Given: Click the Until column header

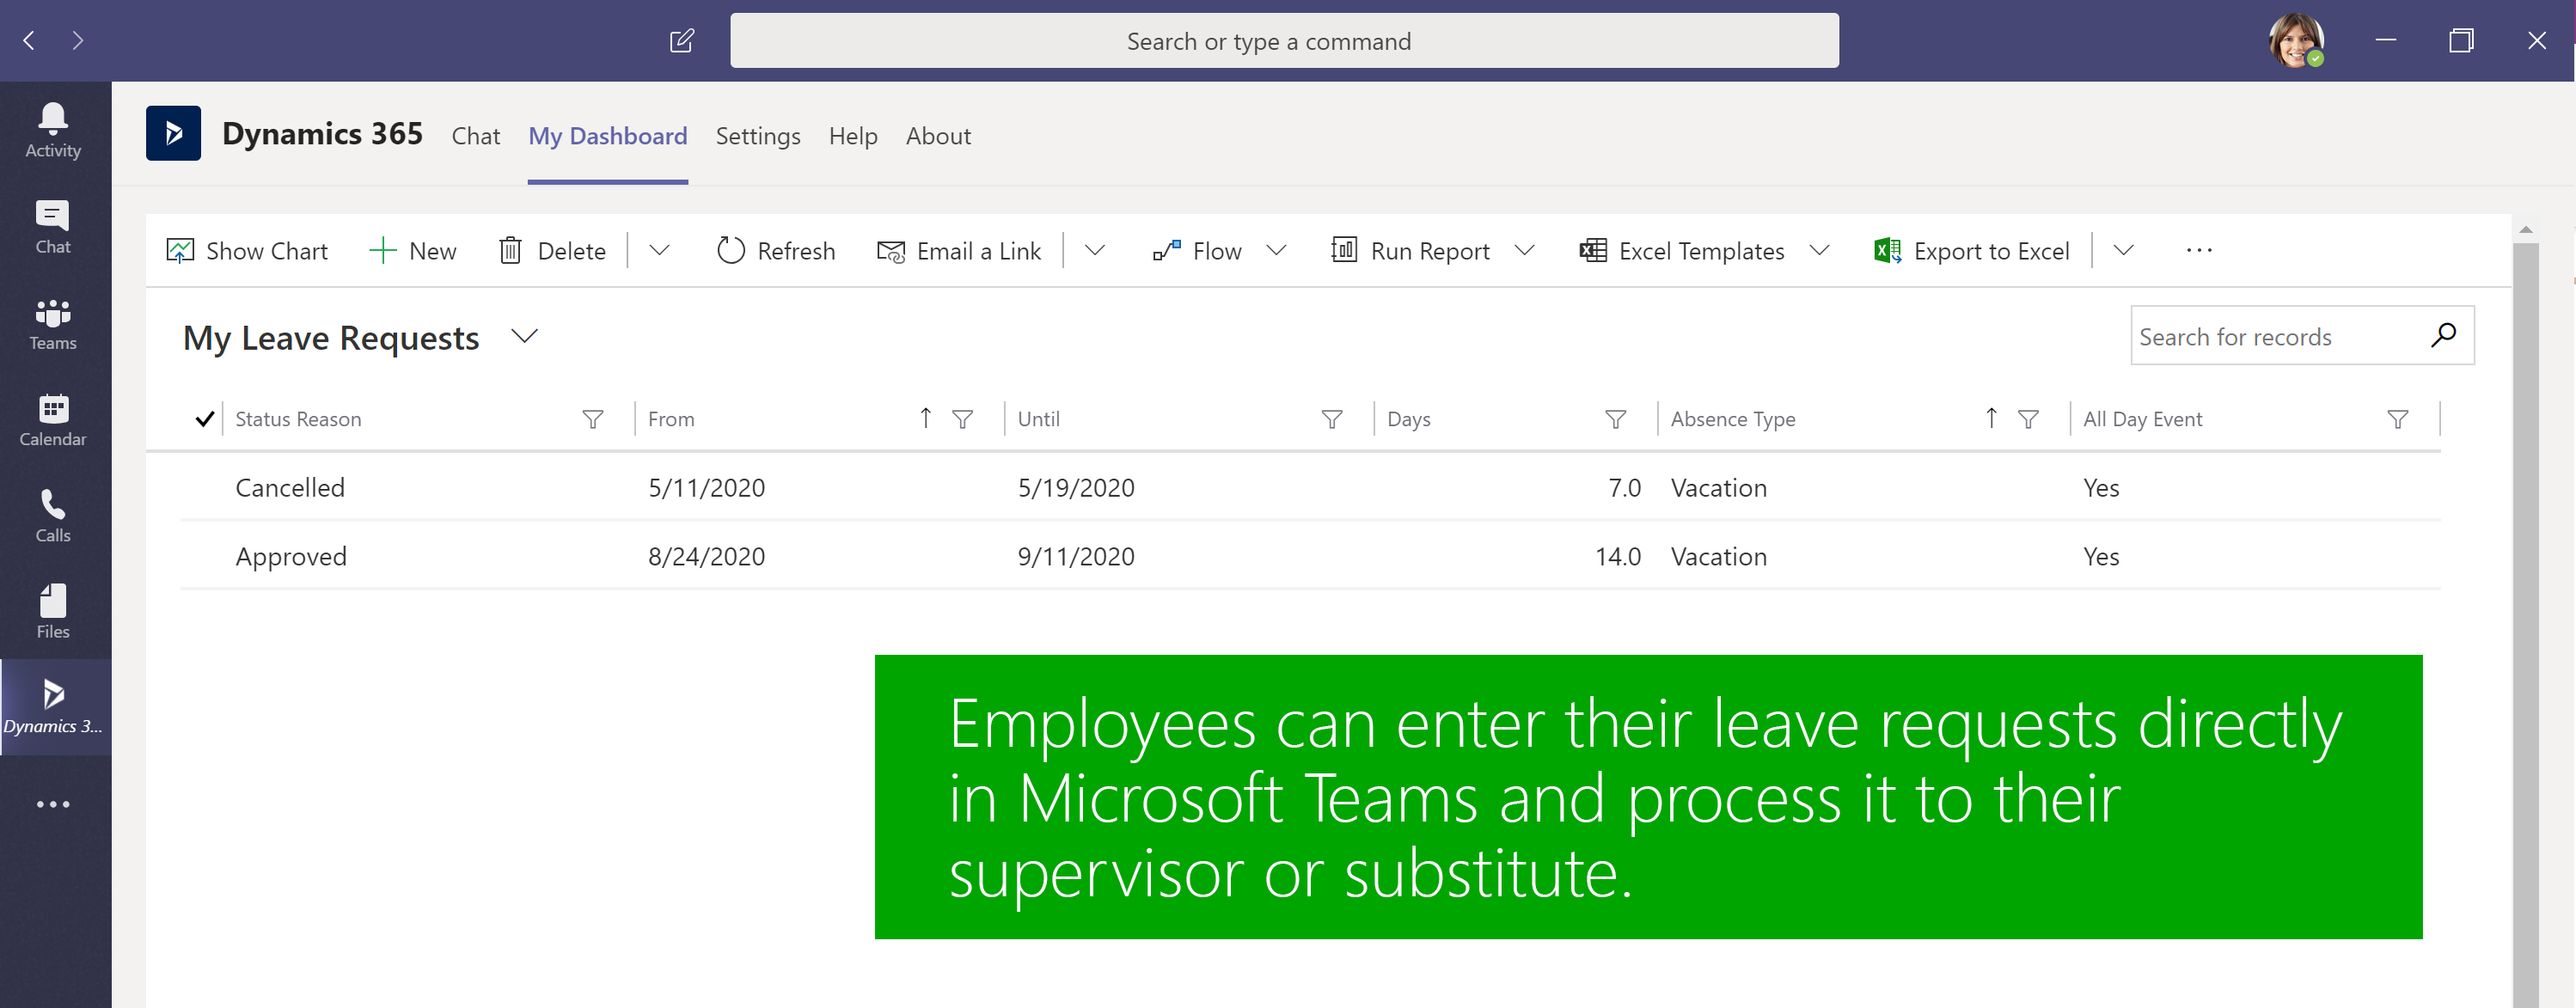Looking at the screenshot, I should (x=1038, y=419).
